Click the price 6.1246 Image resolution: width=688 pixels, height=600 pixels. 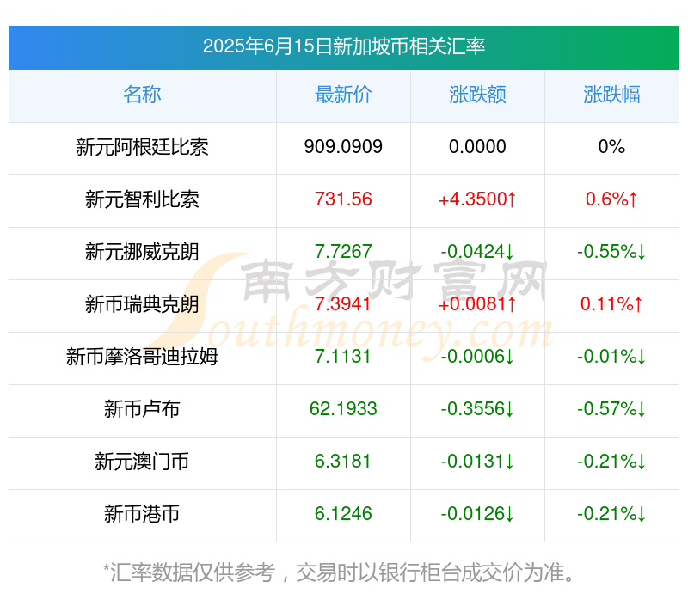(x=343, y=513)
